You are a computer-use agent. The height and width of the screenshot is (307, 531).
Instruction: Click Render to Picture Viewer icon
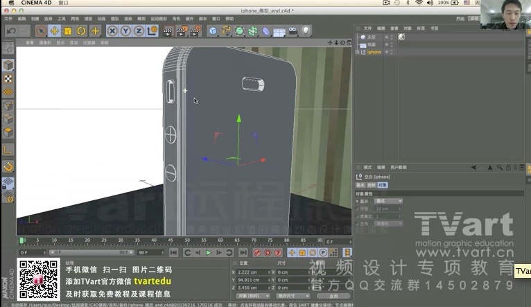pyautogui.click(x=182, y=30)
